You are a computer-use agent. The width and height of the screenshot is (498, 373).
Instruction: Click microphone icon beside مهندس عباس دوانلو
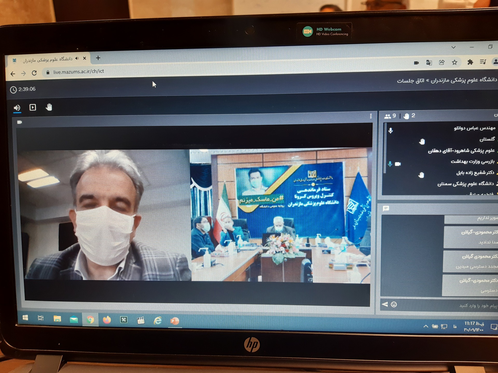(x=391, y=130)
